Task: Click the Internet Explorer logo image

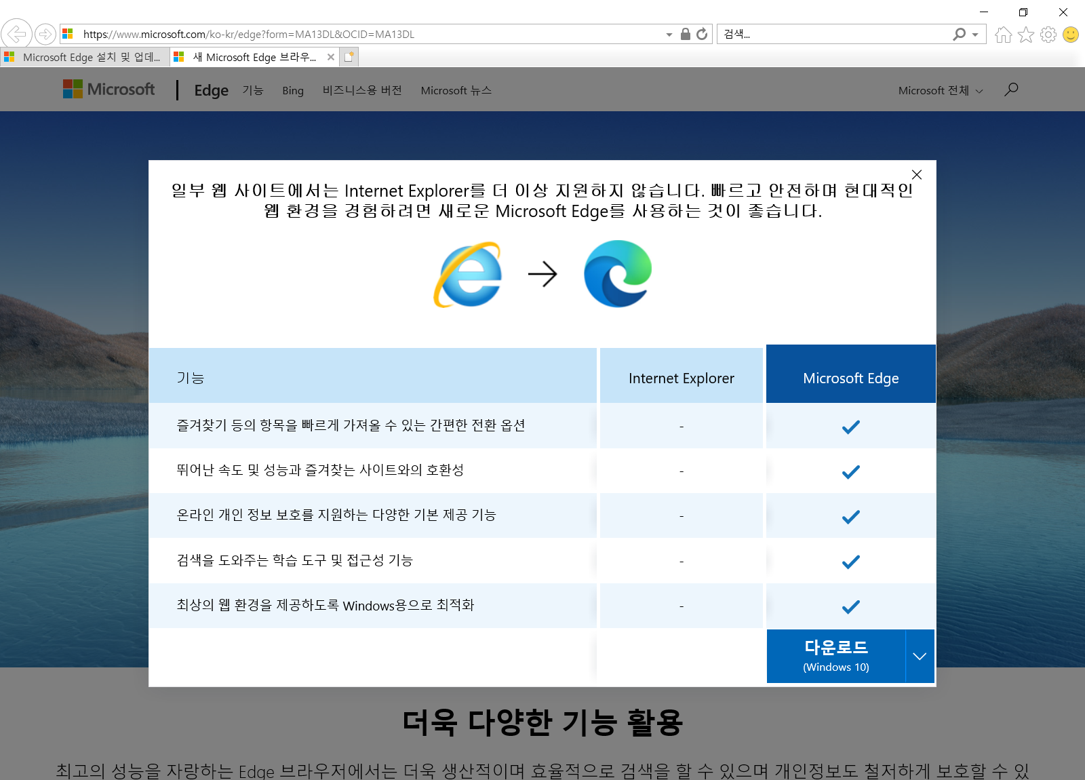Action: 468,274
